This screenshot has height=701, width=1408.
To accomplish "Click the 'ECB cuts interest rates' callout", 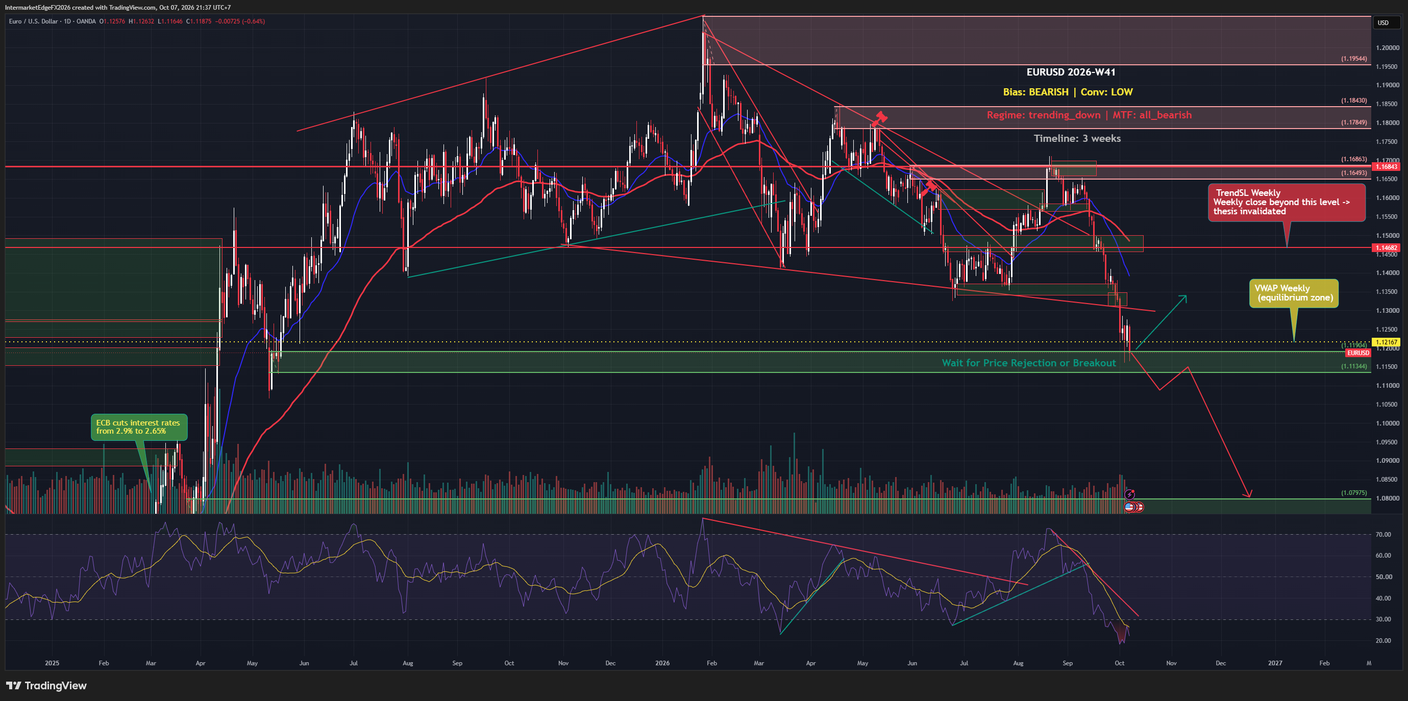I will tap(138, 427).
